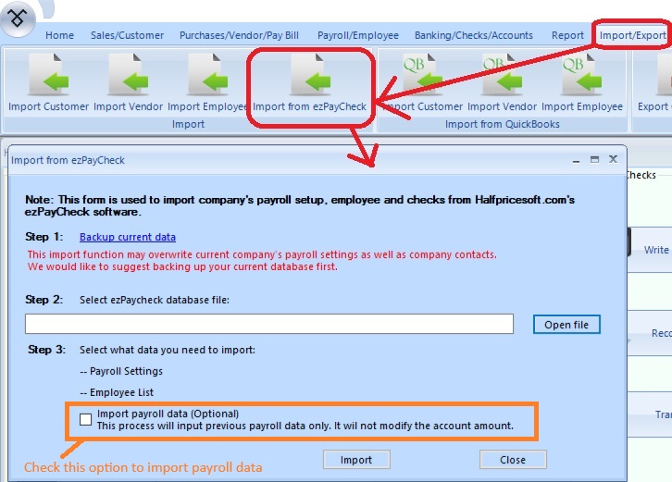This screenshot has width=672, height=482.
Task: Click the Import Employee icon
Action: click(x=209, y=76)
